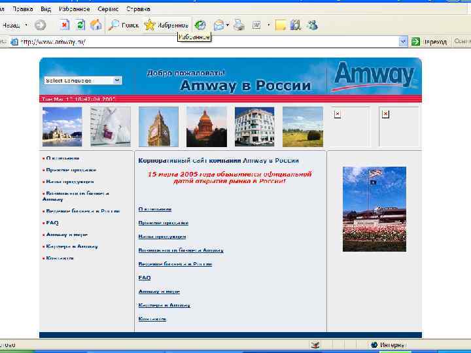
Task: Open Ведение бизнеса в России in left navigation
Action: (83, 211)
